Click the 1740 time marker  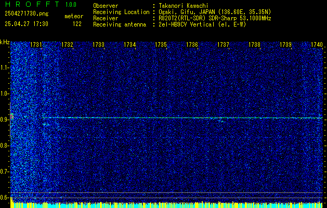[x=317, y=44]
